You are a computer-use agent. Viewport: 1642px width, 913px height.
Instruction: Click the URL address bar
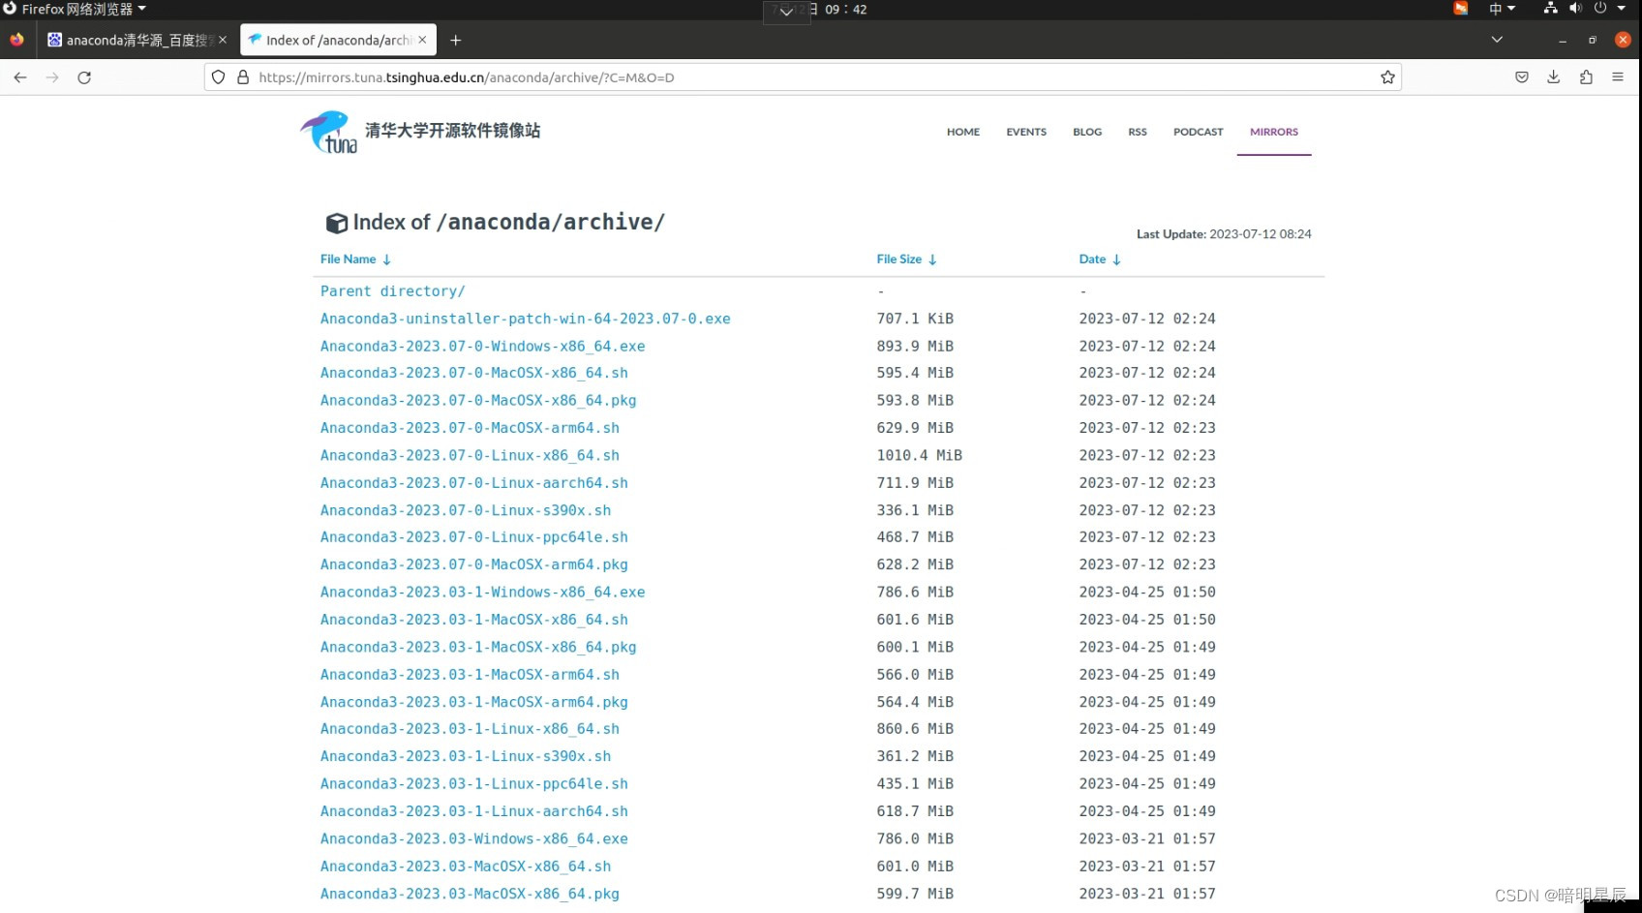point(804,77)
